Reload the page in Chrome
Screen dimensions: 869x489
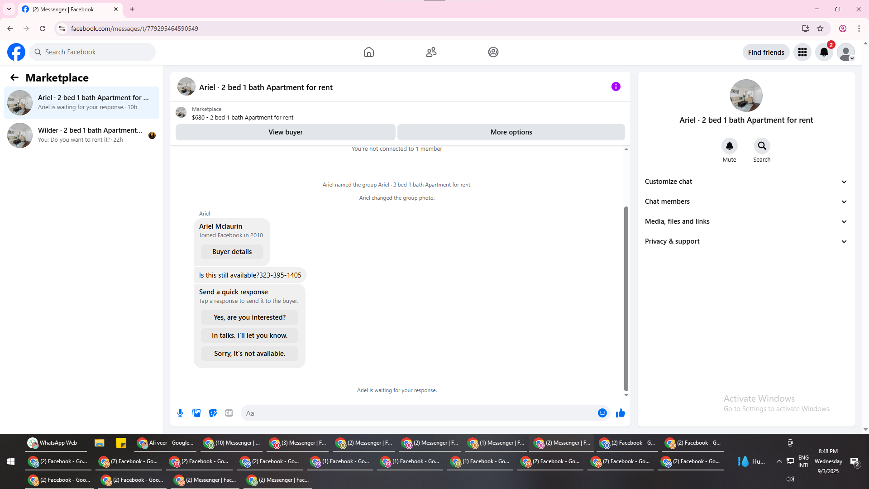tap(43, 29)
